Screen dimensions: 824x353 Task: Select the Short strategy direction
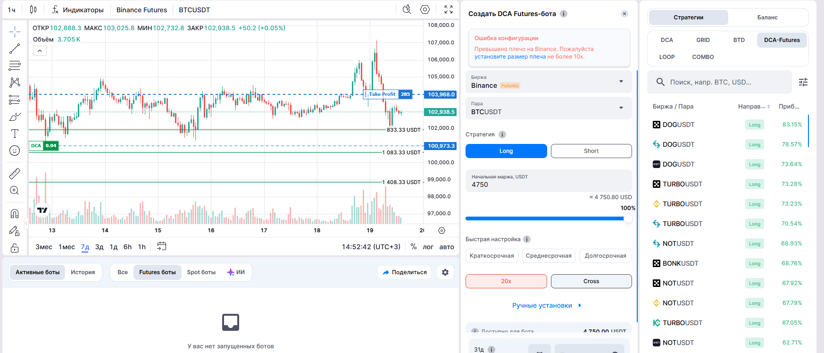click(591, 151)
